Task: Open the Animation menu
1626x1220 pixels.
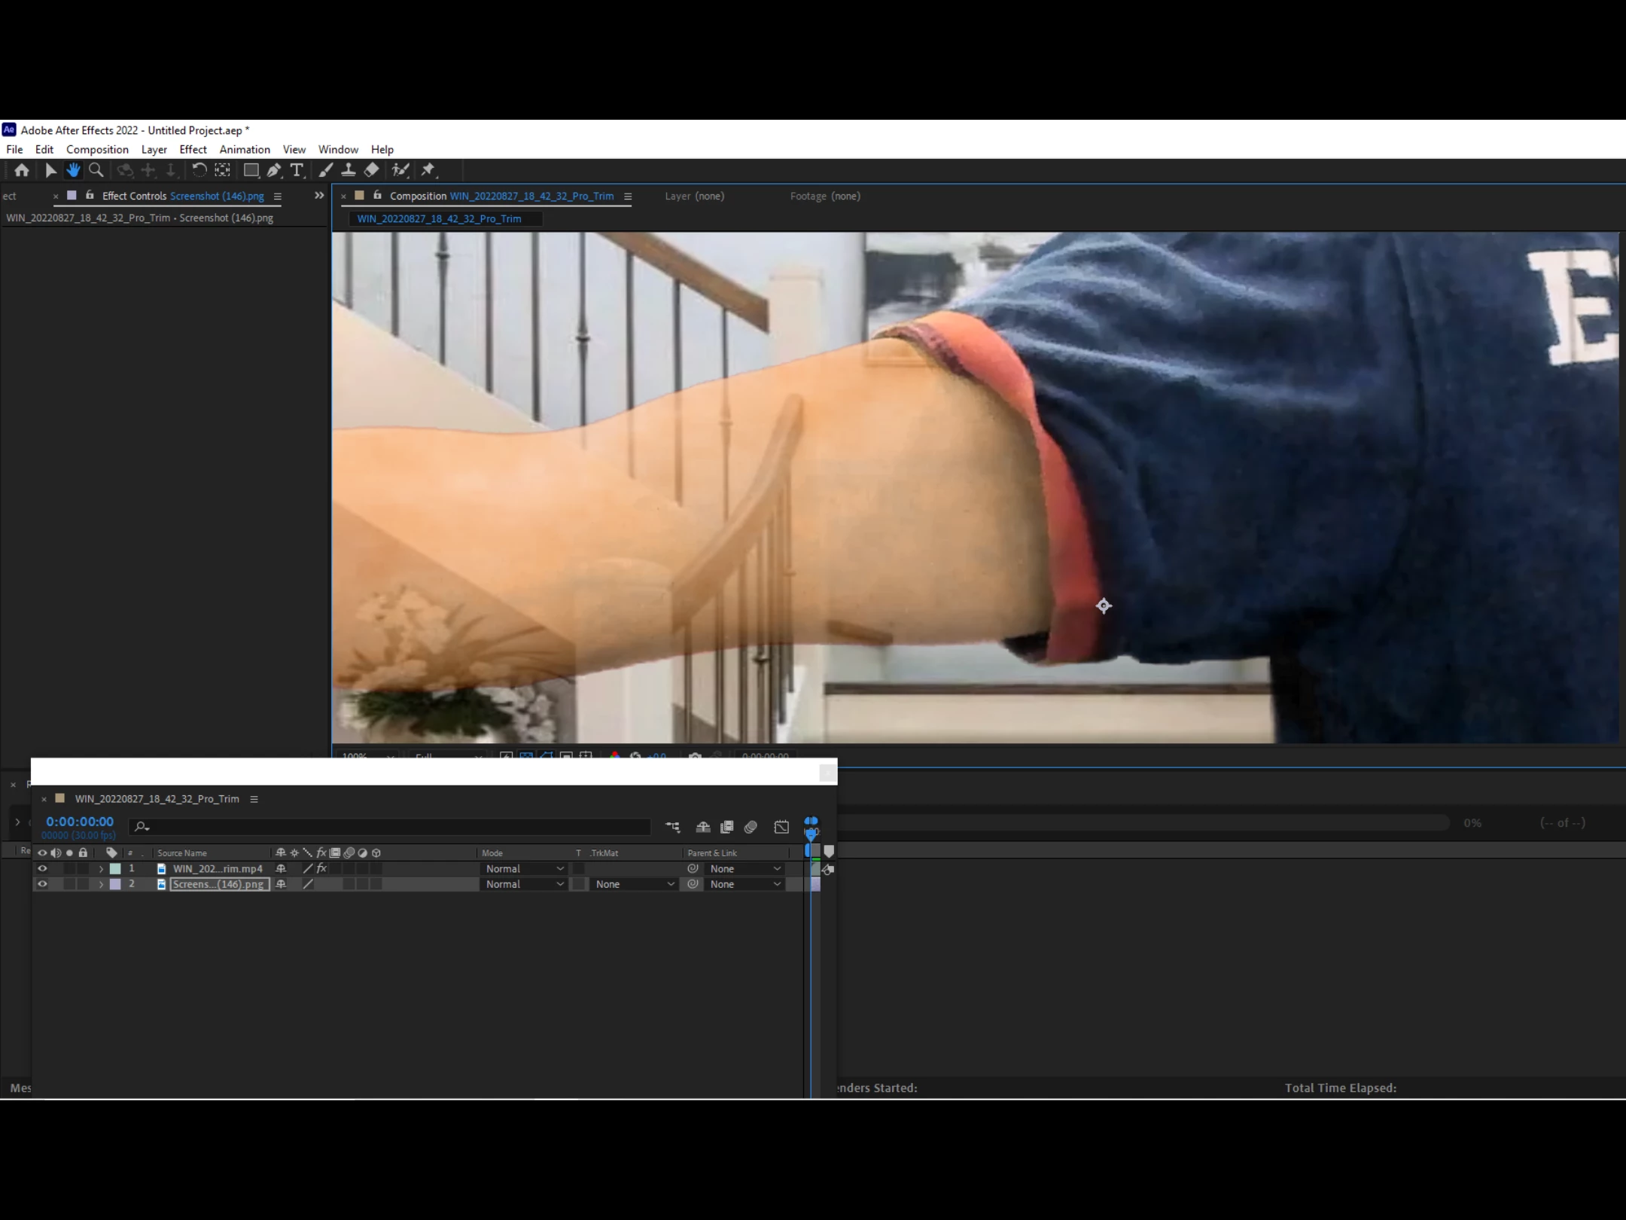Action: (244, 149)
